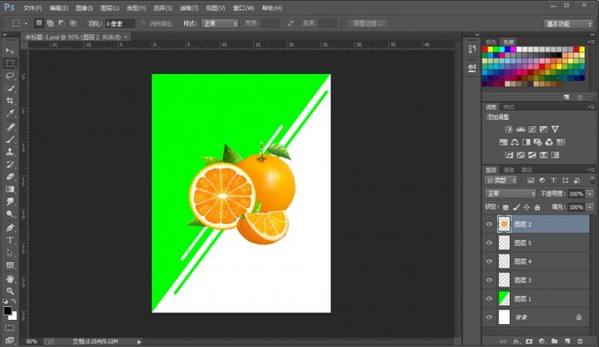
Task: Open the layer filter 类型 dropdown
Action: click(500, 180)
